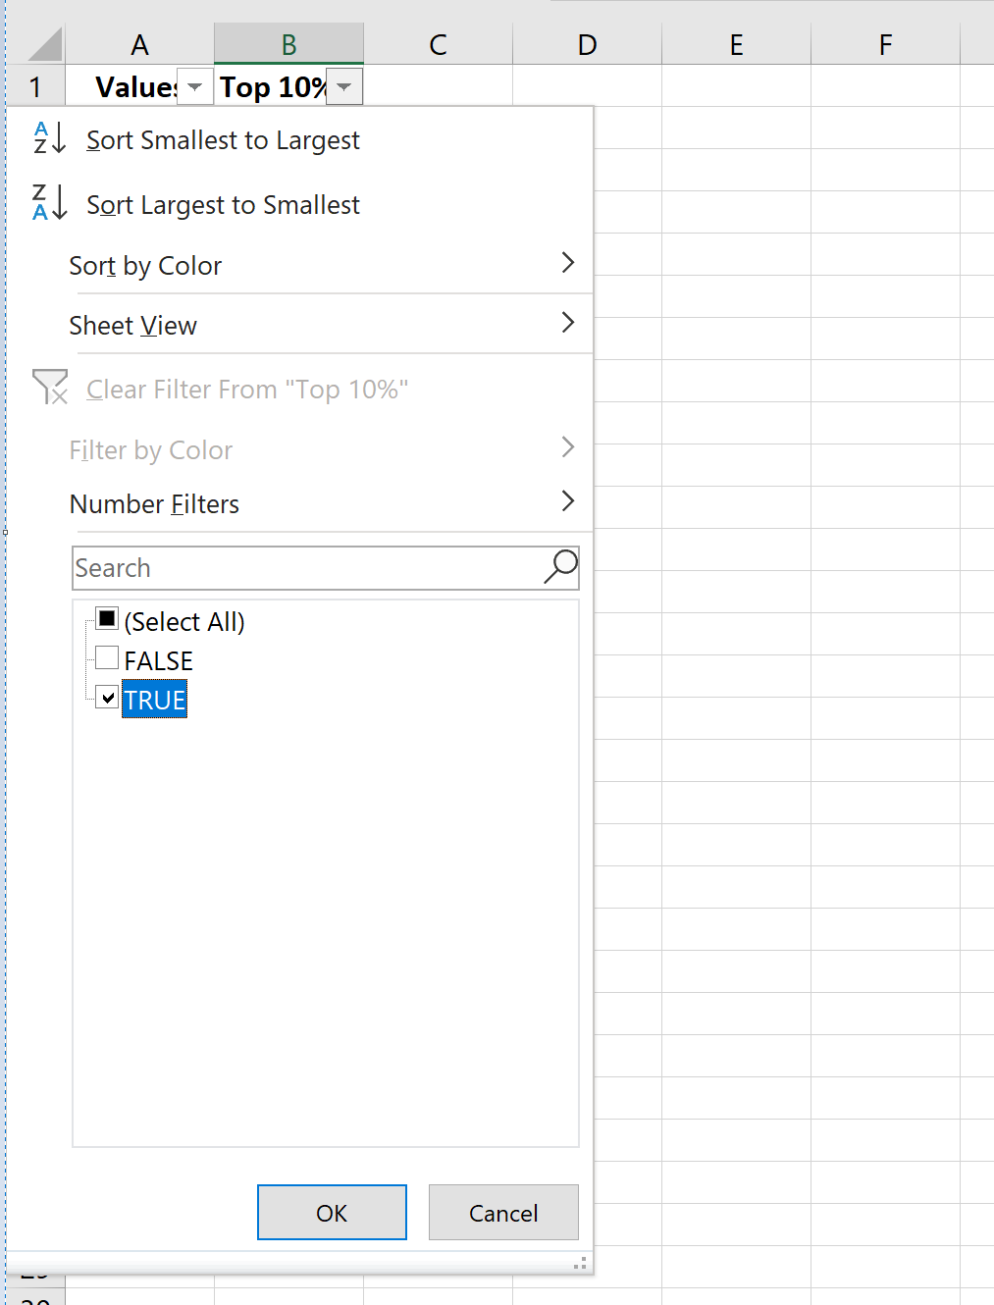Select the Sort Smallest to Largest menu entry

223,139
